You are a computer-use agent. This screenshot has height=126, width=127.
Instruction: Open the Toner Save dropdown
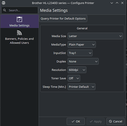pos(74,78)
